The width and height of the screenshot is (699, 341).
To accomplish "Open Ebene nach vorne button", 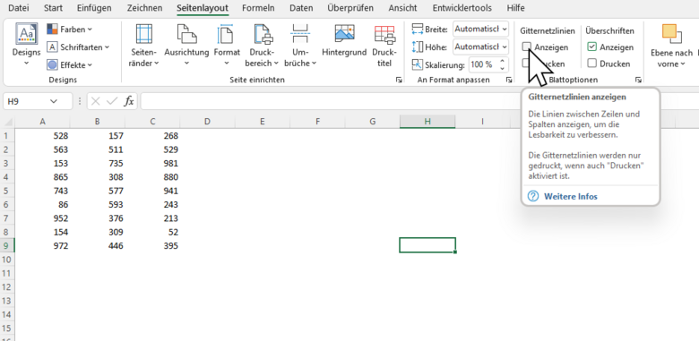I will (671, 45).
